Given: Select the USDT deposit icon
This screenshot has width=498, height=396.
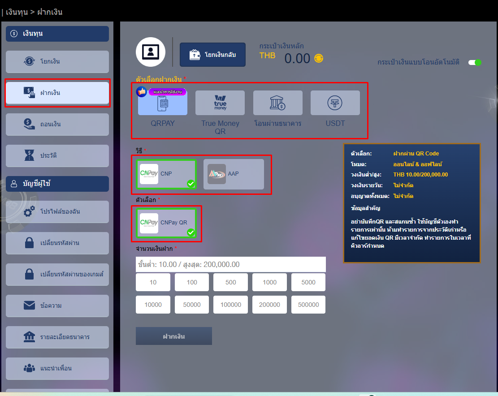Looking at the screenshot, I should click(335, 102).
